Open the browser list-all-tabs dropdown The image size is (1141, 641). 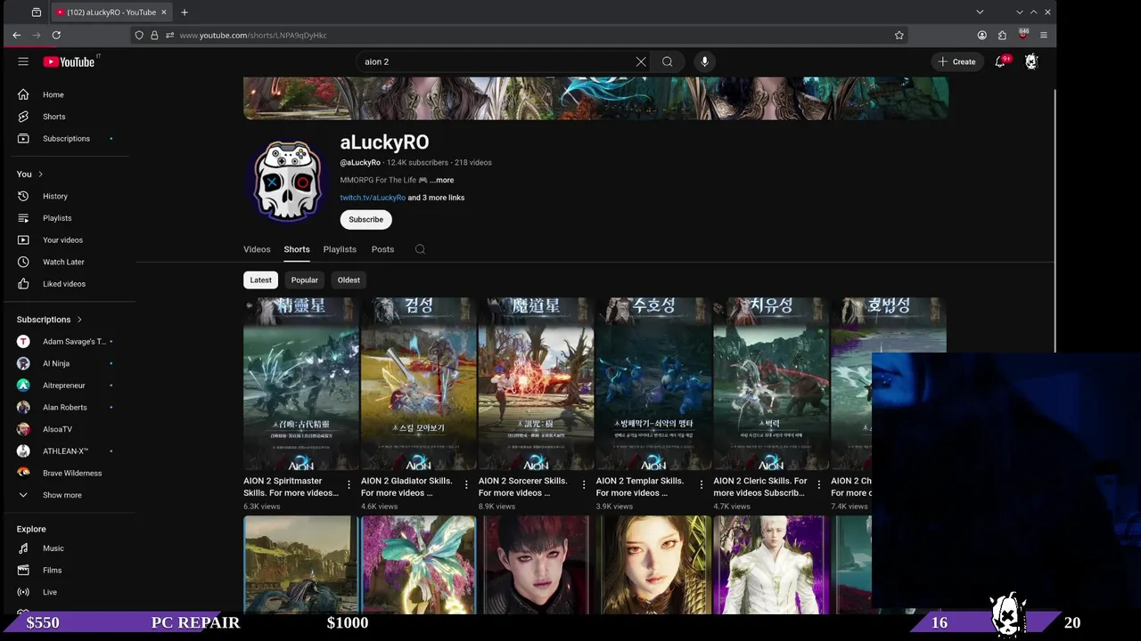point(980,12)
